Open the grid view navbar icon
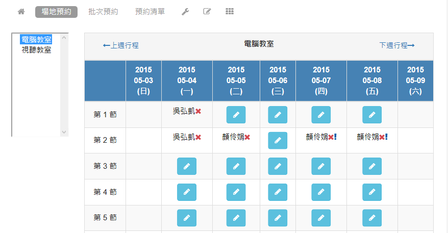448x233 pixels. point(230,12)
